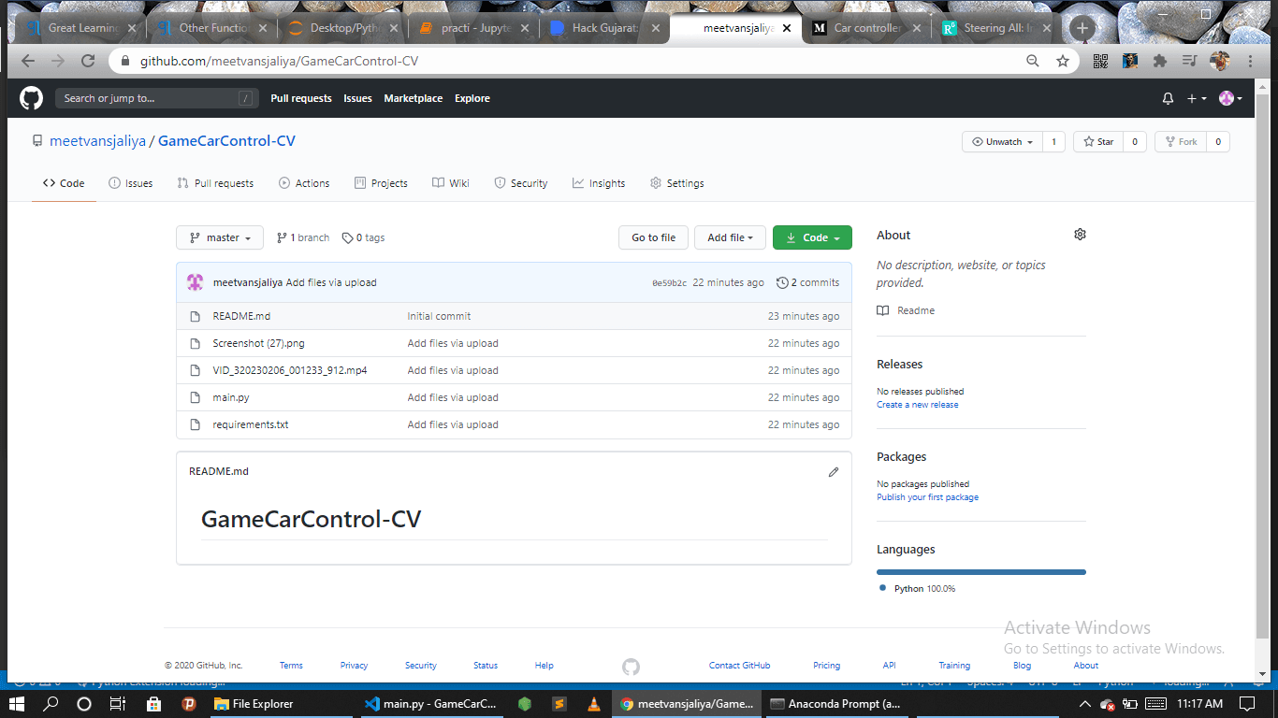
Task: Reload the page with the refresh icon
Action: pos(88,61)
